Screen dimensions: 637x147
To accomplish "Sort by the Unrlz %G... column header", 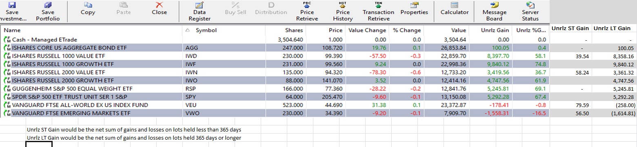I will click(531, 31).
